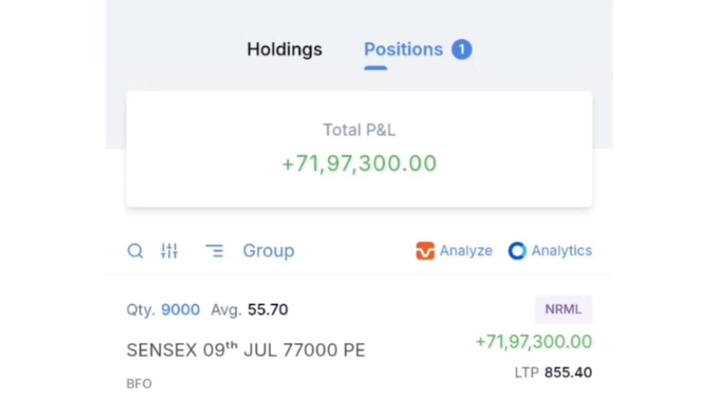Click the BFO exchange label

click(x=139, y=384)
